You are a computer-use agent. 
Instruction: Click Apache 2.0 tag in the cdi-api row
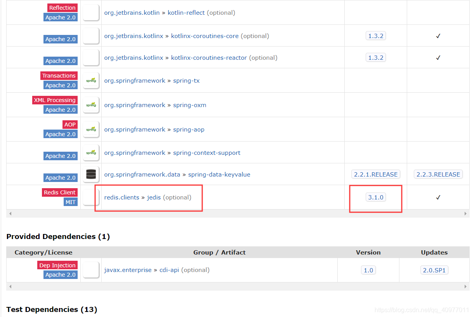tap(61, 275)
